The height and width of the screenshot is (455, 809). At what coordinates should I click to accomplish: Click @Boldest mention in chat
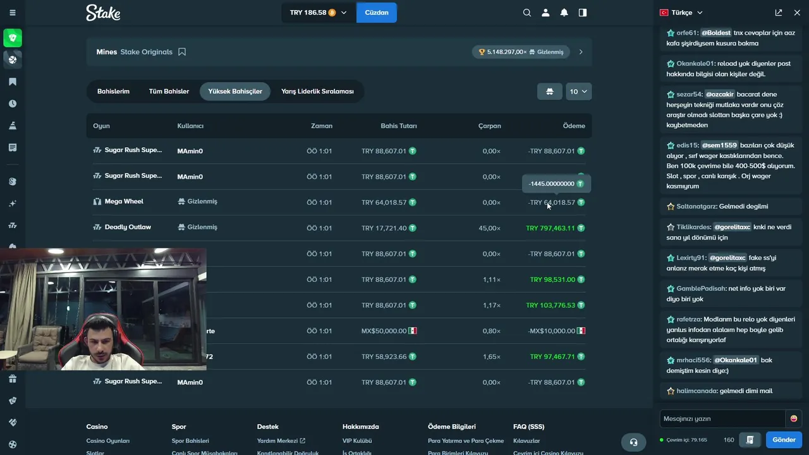(x=716, y=33)
